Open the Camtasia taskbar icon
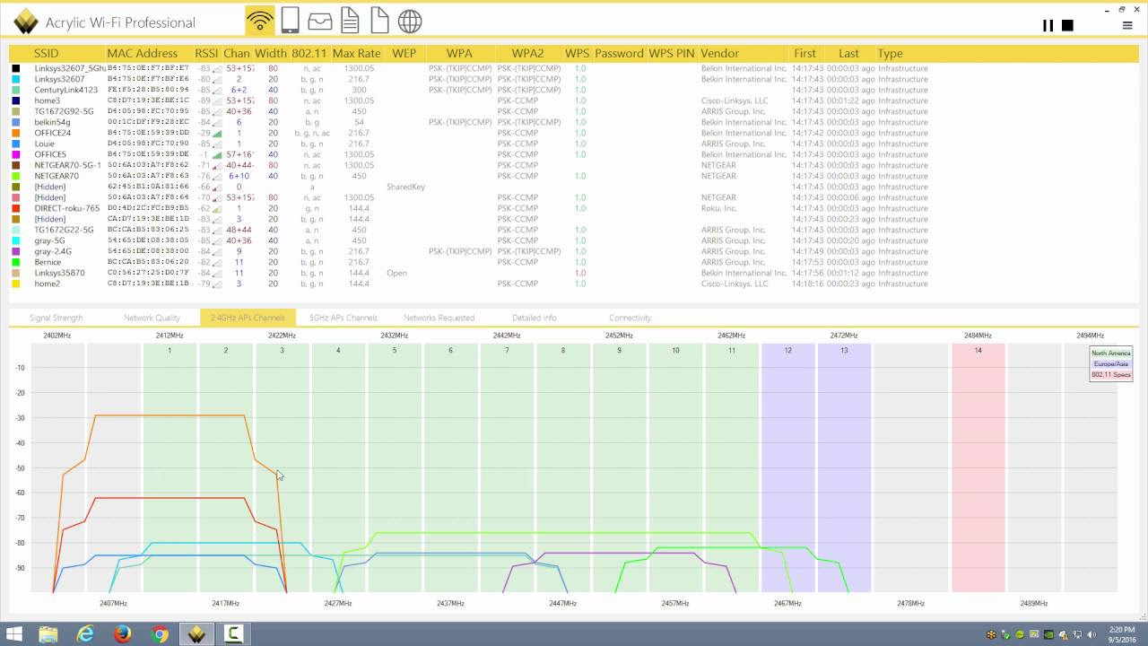 (233, 634)
